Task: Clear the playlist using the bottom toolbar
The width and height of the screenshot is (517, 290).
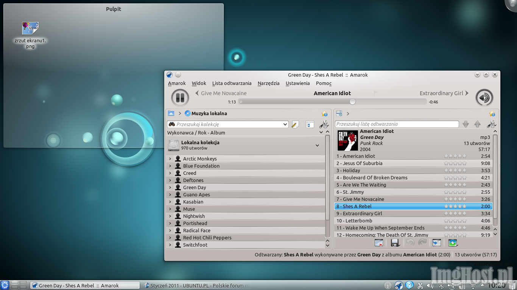Action: click(x=379, y=243)
